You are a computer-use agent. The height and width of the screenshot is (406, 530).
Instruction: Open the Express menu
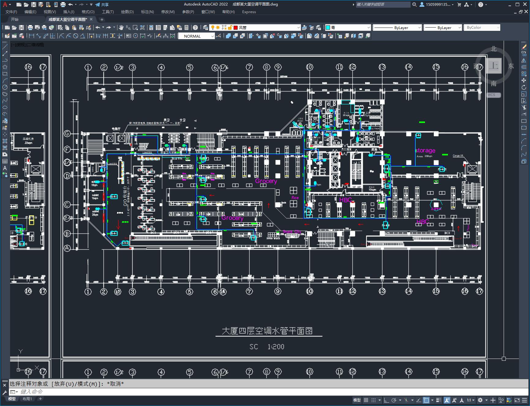(249, 12)
